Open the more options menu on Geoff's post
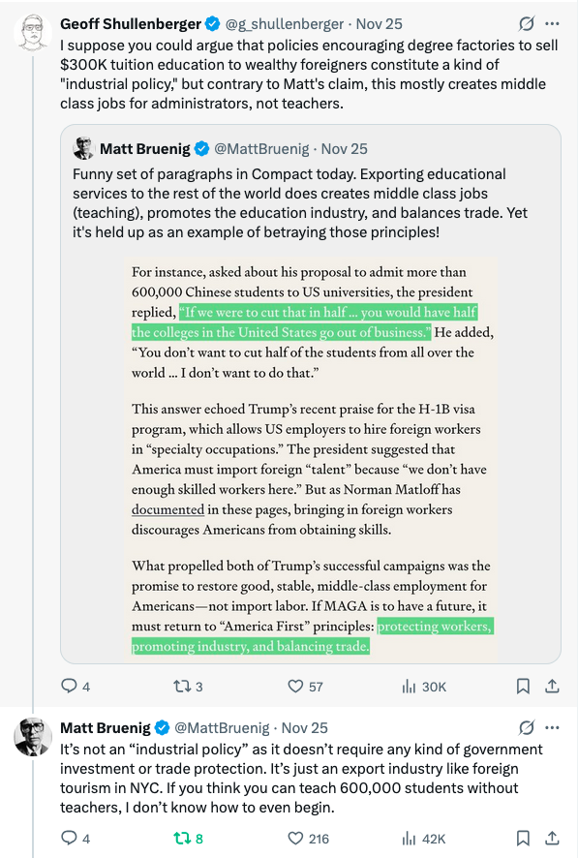This screenshot has height=858, width=578. (554, 23)
